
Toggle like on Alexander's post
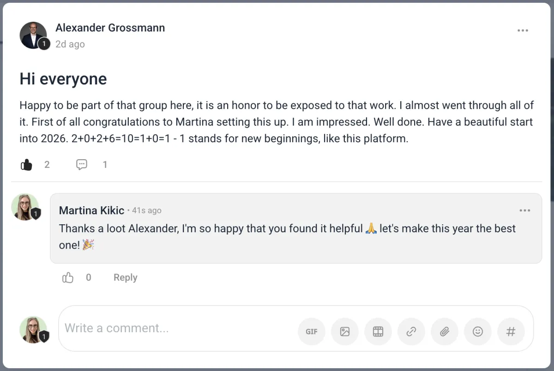(x=26, y=164)
